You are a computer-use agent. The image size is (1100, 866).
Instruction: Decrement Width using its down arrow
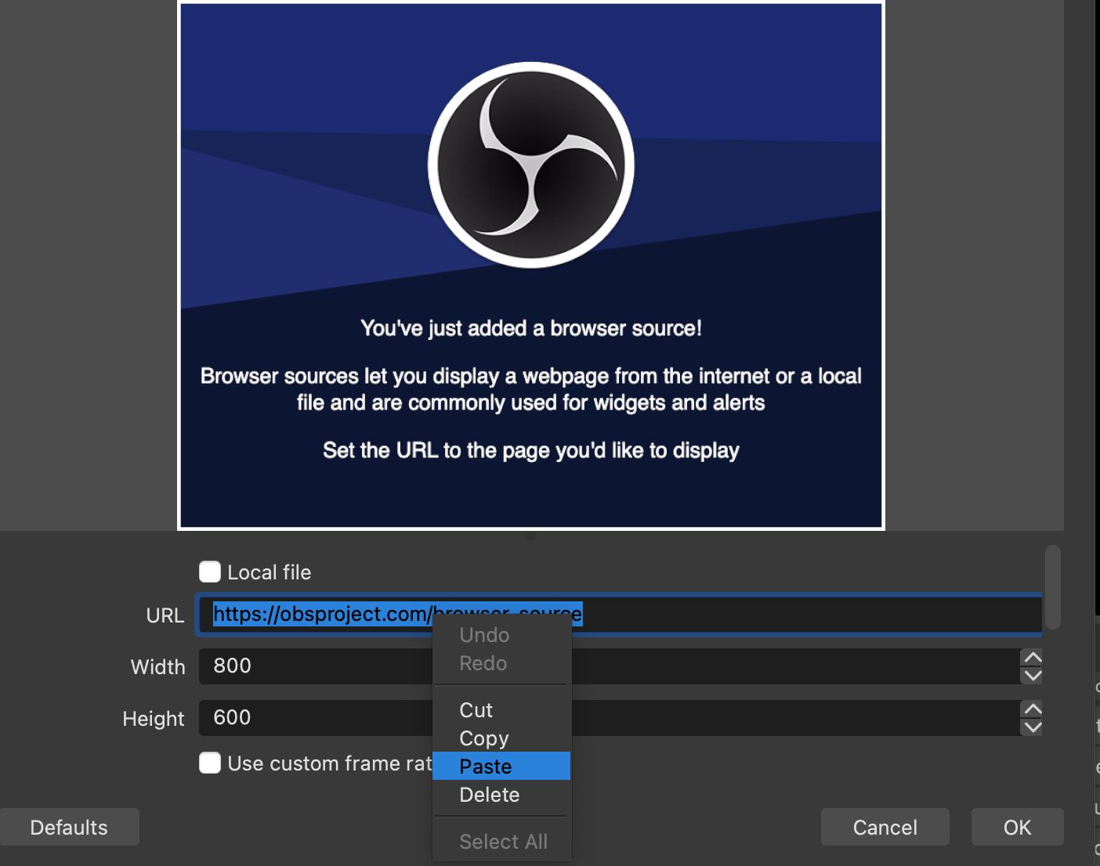coord(1032,675)
